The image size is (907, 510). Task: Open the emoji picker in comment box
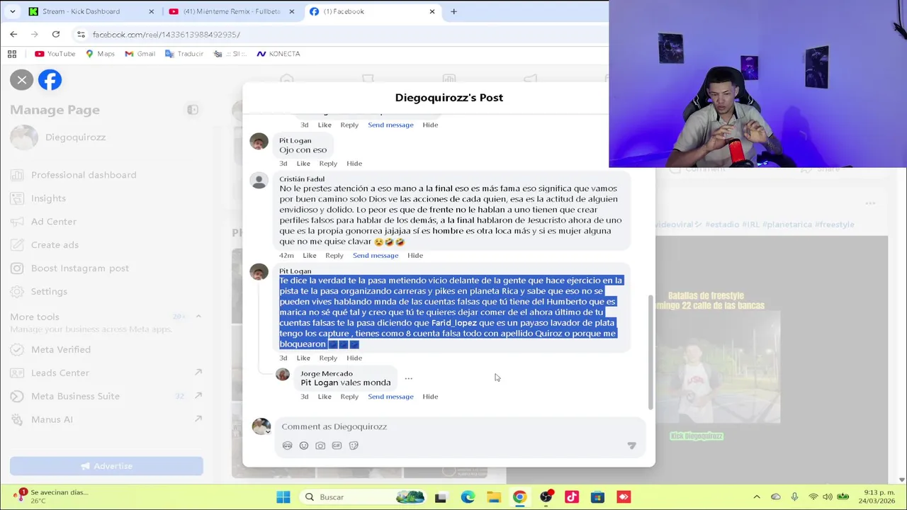coord(304,446)
